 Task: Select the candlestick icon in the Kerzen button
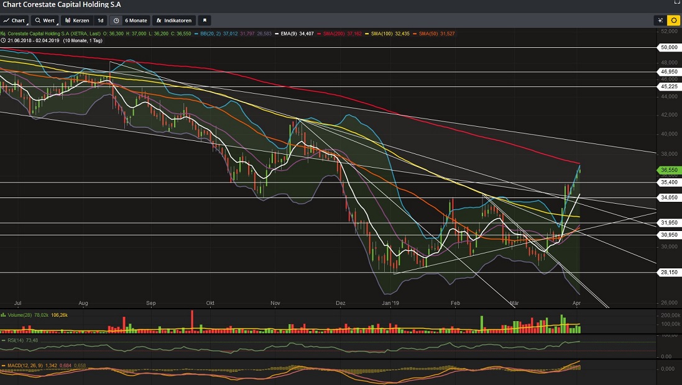click(68, 20)
